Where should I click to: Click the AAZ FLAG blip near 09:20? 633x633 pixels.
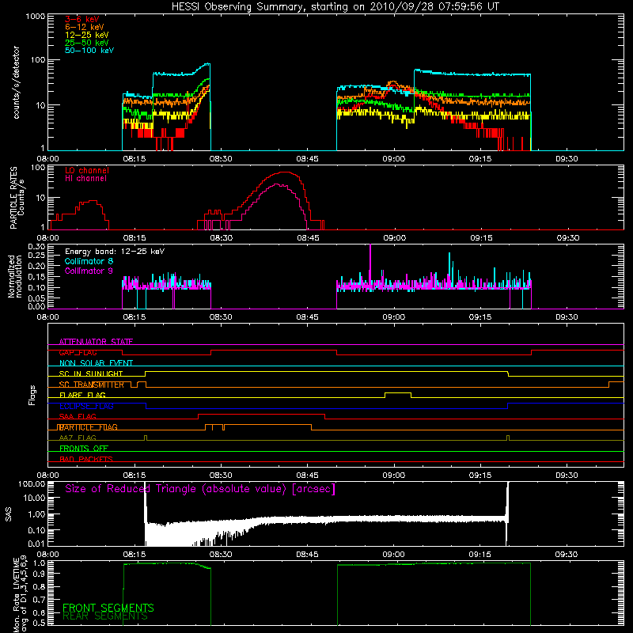[508, 438]
